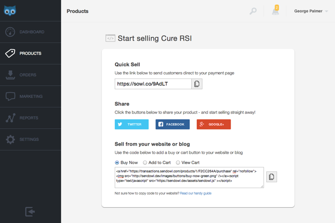335x223 pixels.
Task: Click the Dashboard gauge icon
Action: pyautogui.click(x=11, y=32)
